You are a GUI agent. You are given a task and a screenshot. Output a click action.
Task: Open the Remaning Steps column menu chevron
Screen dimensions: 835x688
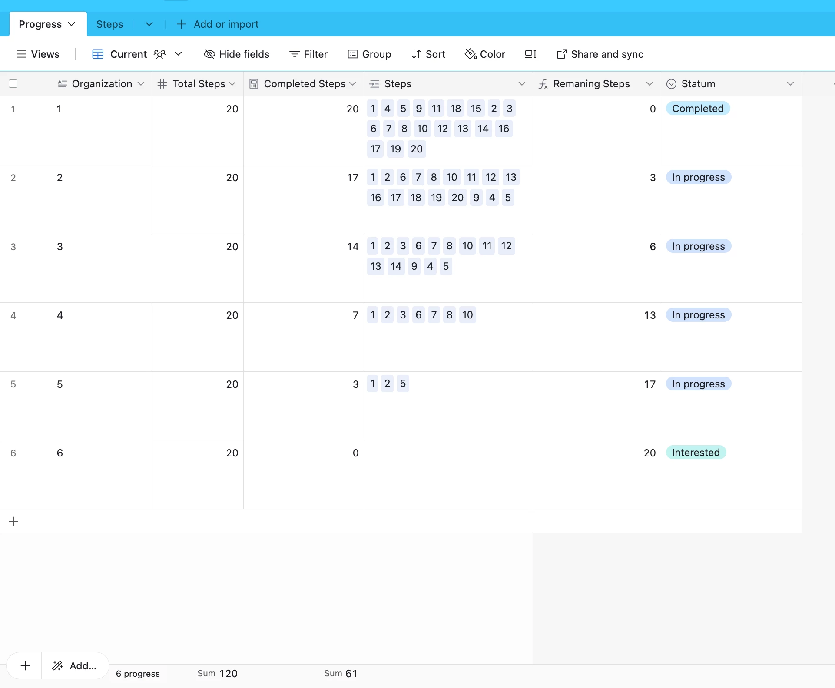649,84
